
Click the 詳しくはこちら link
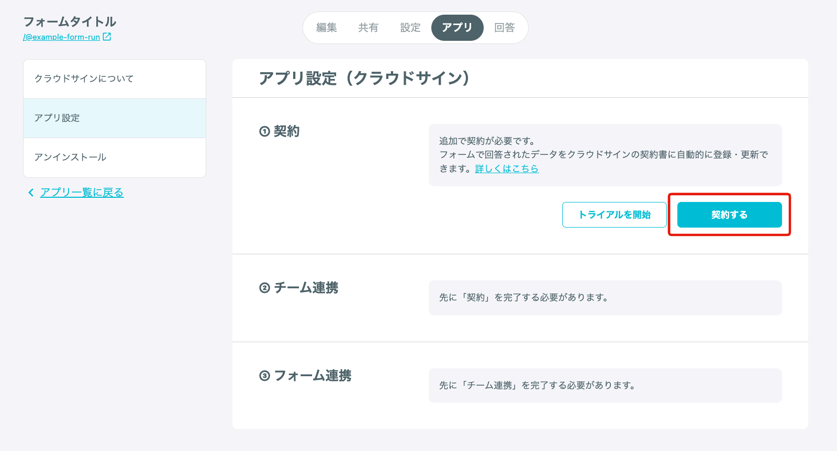click(x=507, y=168)
